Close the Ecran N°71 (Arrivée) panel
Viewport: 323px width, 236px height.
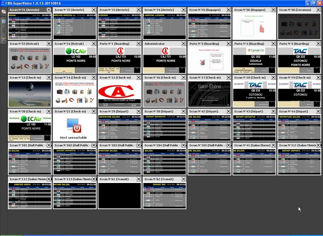click(x=48, y=10)
